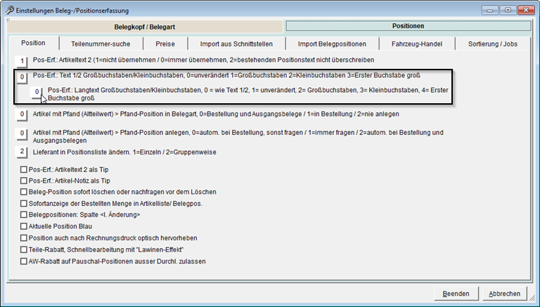Screen dimensions: 540x307
Task: Enable Aktuelle Position Blau
Action: (23, 226)
